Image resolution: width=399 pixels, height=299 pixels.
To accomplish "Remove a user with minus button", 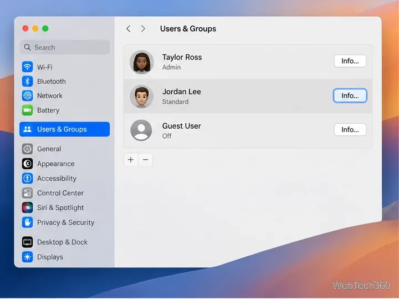I will coord(146,160).
